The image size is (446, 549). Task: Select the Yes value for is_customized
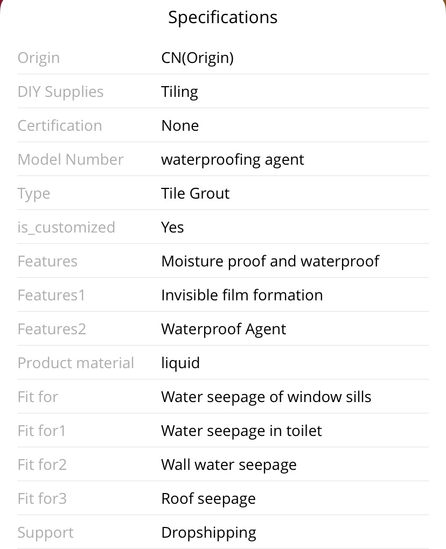(172, 227)
